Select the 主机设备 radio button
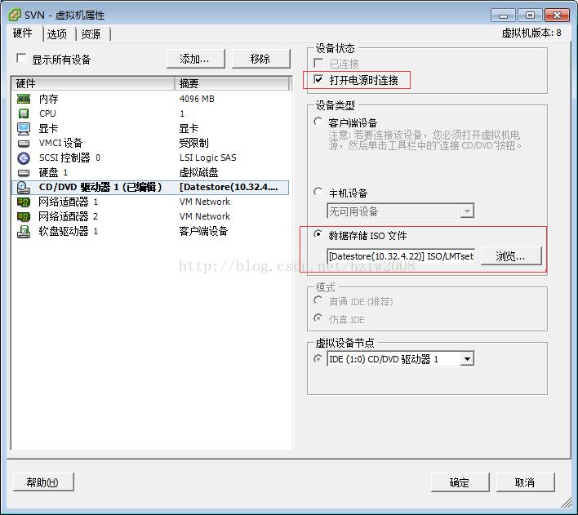The image size is (578, 515). (x=318, y=192)
